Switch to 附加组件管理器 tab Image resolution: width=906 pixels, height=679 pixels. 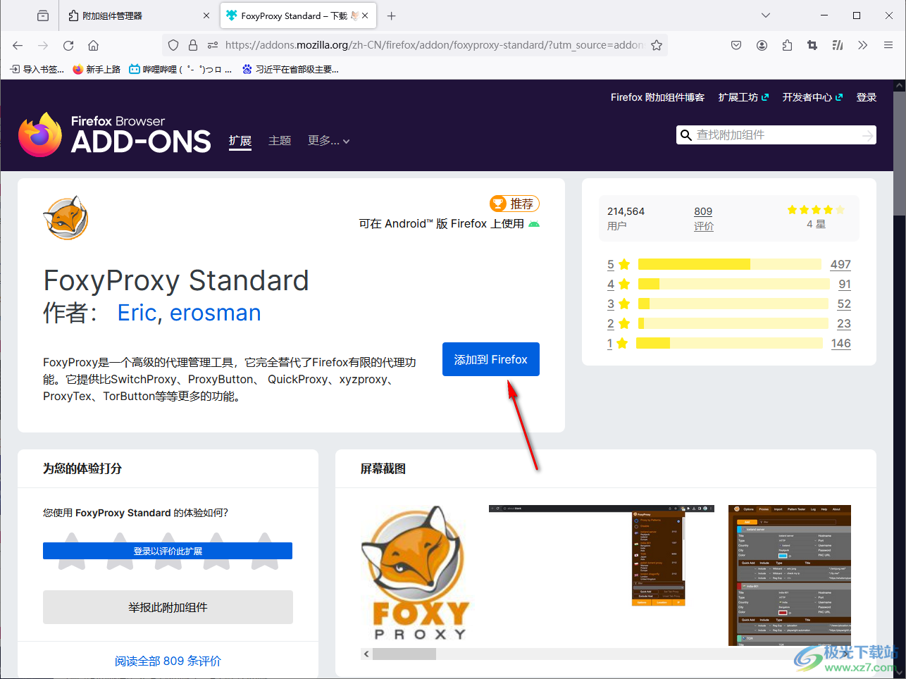pos(139,15)
